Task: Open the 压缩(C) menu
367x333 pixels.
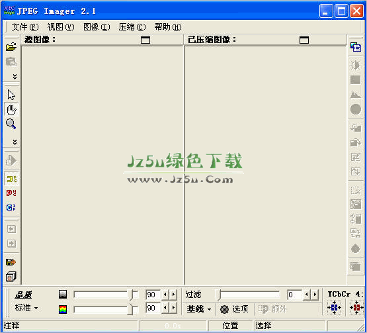Action: click(x=132, y=27)
